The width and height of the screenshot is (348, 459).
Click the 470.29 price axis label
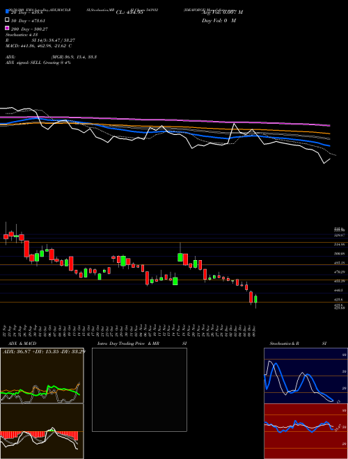[x=340, y=272]
